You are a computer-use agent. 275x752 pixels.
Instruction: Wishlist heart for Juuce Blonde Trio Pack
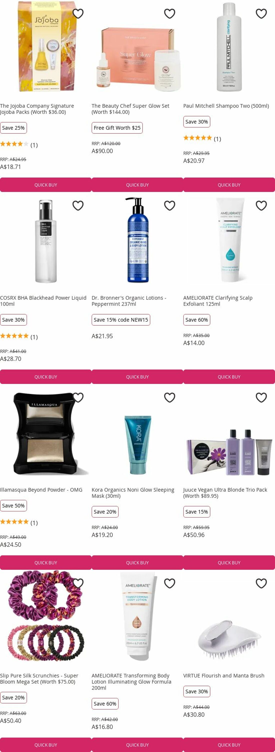261,397
